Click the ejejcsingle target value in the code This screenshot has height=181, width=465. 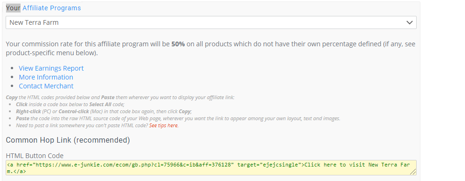tap(281, 165)
